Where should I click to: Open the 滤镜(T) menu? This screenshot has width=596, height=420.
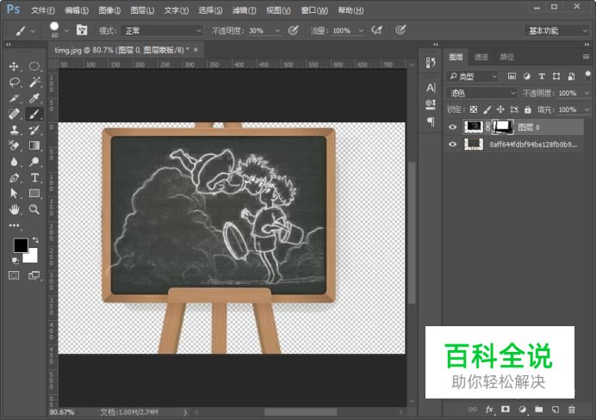[x=244, y=10]
